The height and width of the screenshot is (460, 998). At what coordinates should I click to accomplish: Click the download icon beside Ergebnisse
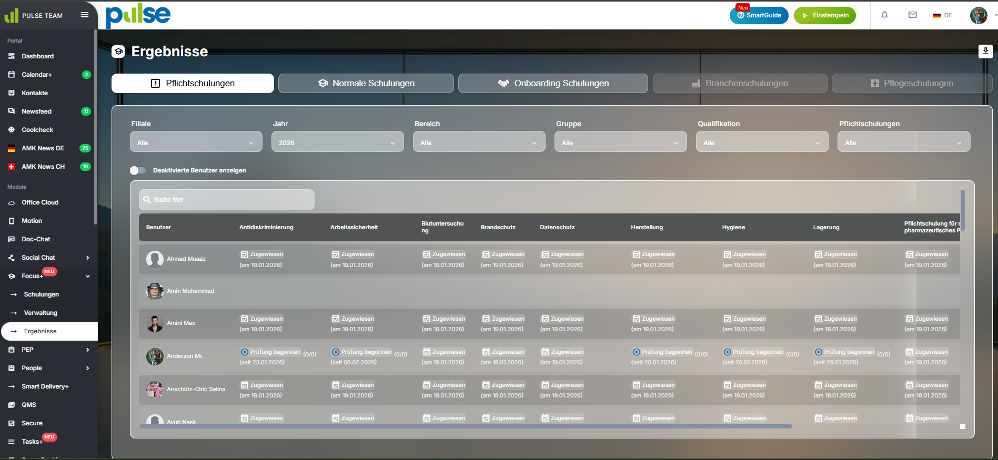pos(985,51)
